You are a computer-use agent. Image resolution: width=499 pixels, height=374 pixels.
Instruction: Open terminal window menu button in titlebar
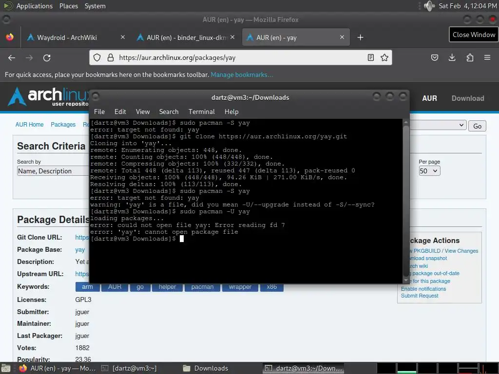96,96
